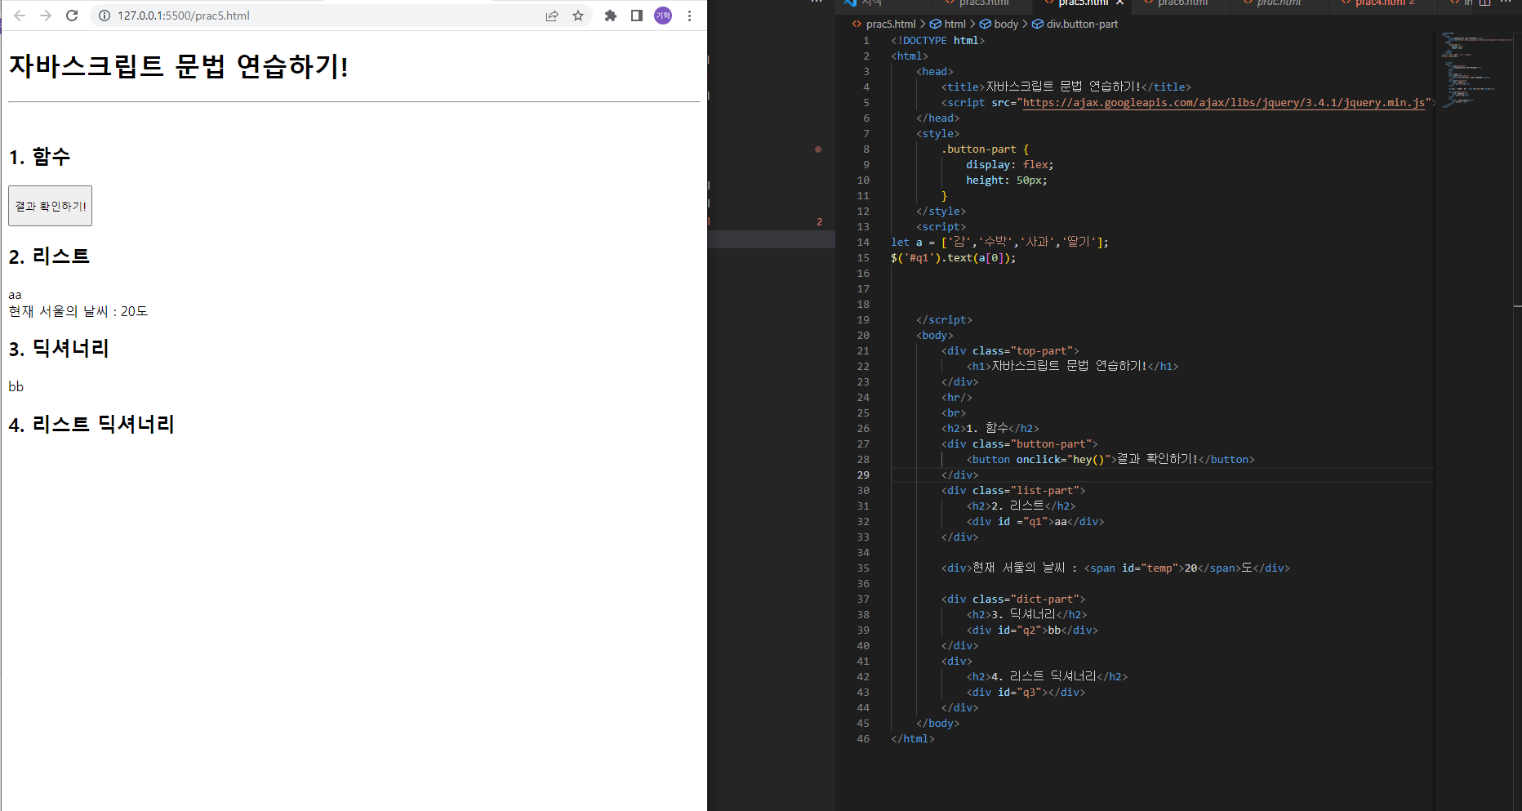Image resolution: width=1522 pixels, height=811 pixels.
Task: Open the Chrome extensions puzzle menu
Action: (610, 16)
